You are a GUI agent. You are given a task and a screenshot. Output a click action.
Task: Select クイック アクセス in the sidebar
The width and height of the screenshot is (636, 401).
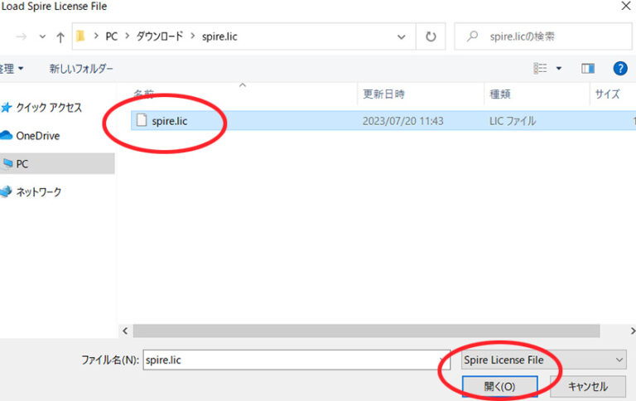pyautogui.click(x=48, y=107)
